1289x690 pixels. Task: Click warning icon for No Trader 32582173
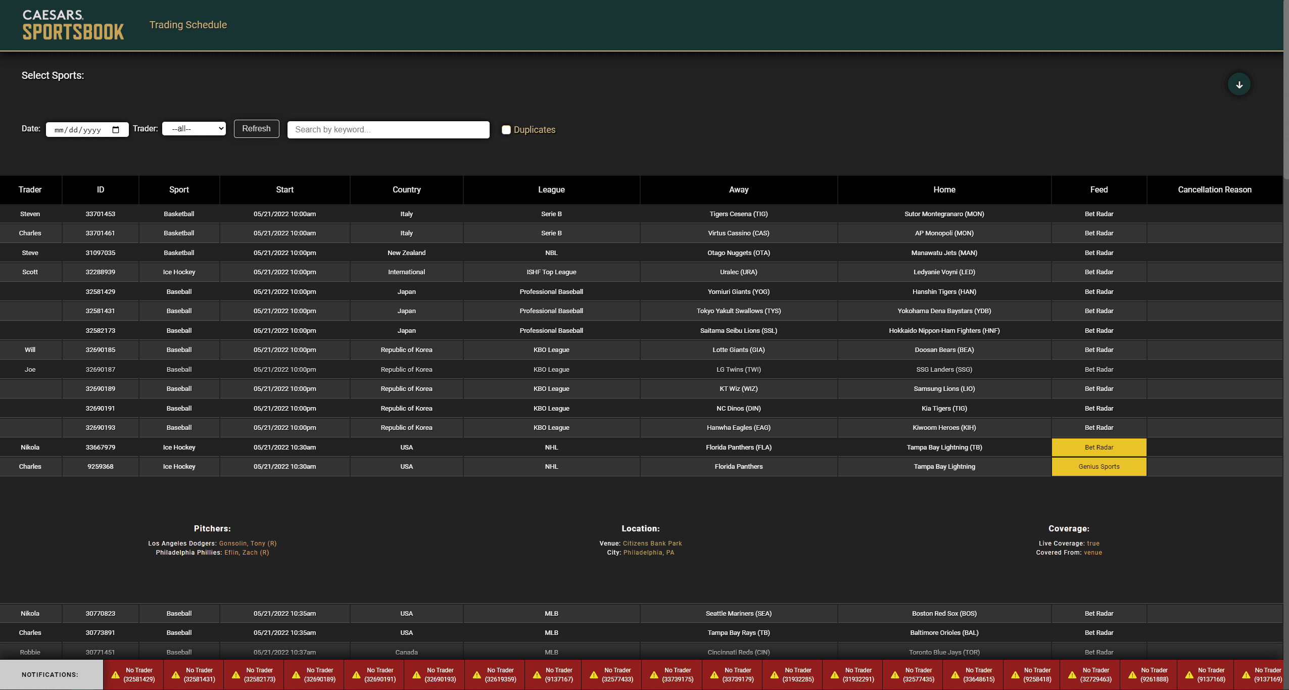pyautogui.click(x=235, y=675)
